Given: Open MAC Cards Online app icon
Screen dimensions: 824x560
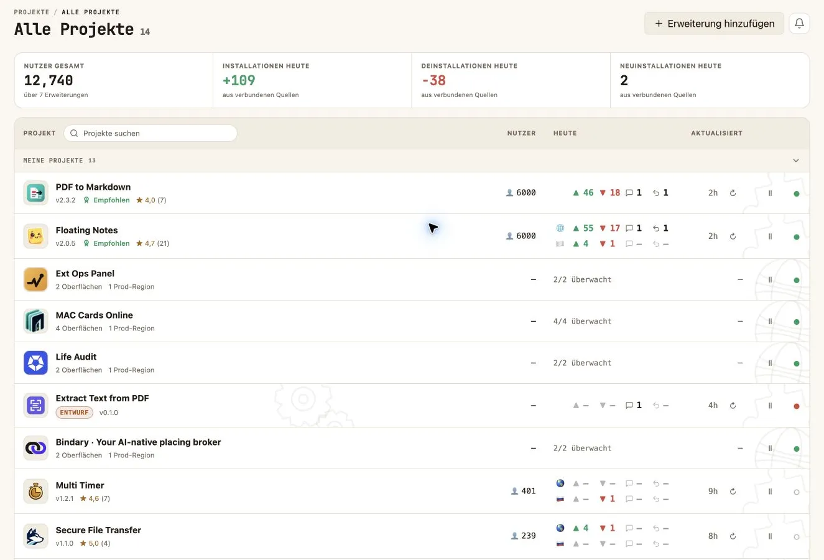Looking at the screenshot, I should (36, 321).
